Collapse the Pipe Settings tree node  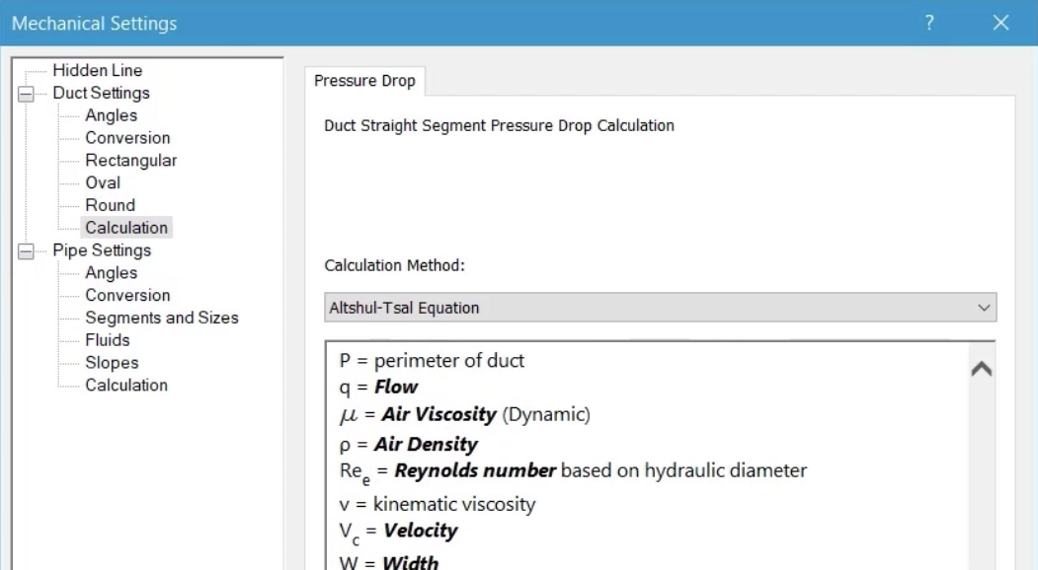tap(26, 251)
